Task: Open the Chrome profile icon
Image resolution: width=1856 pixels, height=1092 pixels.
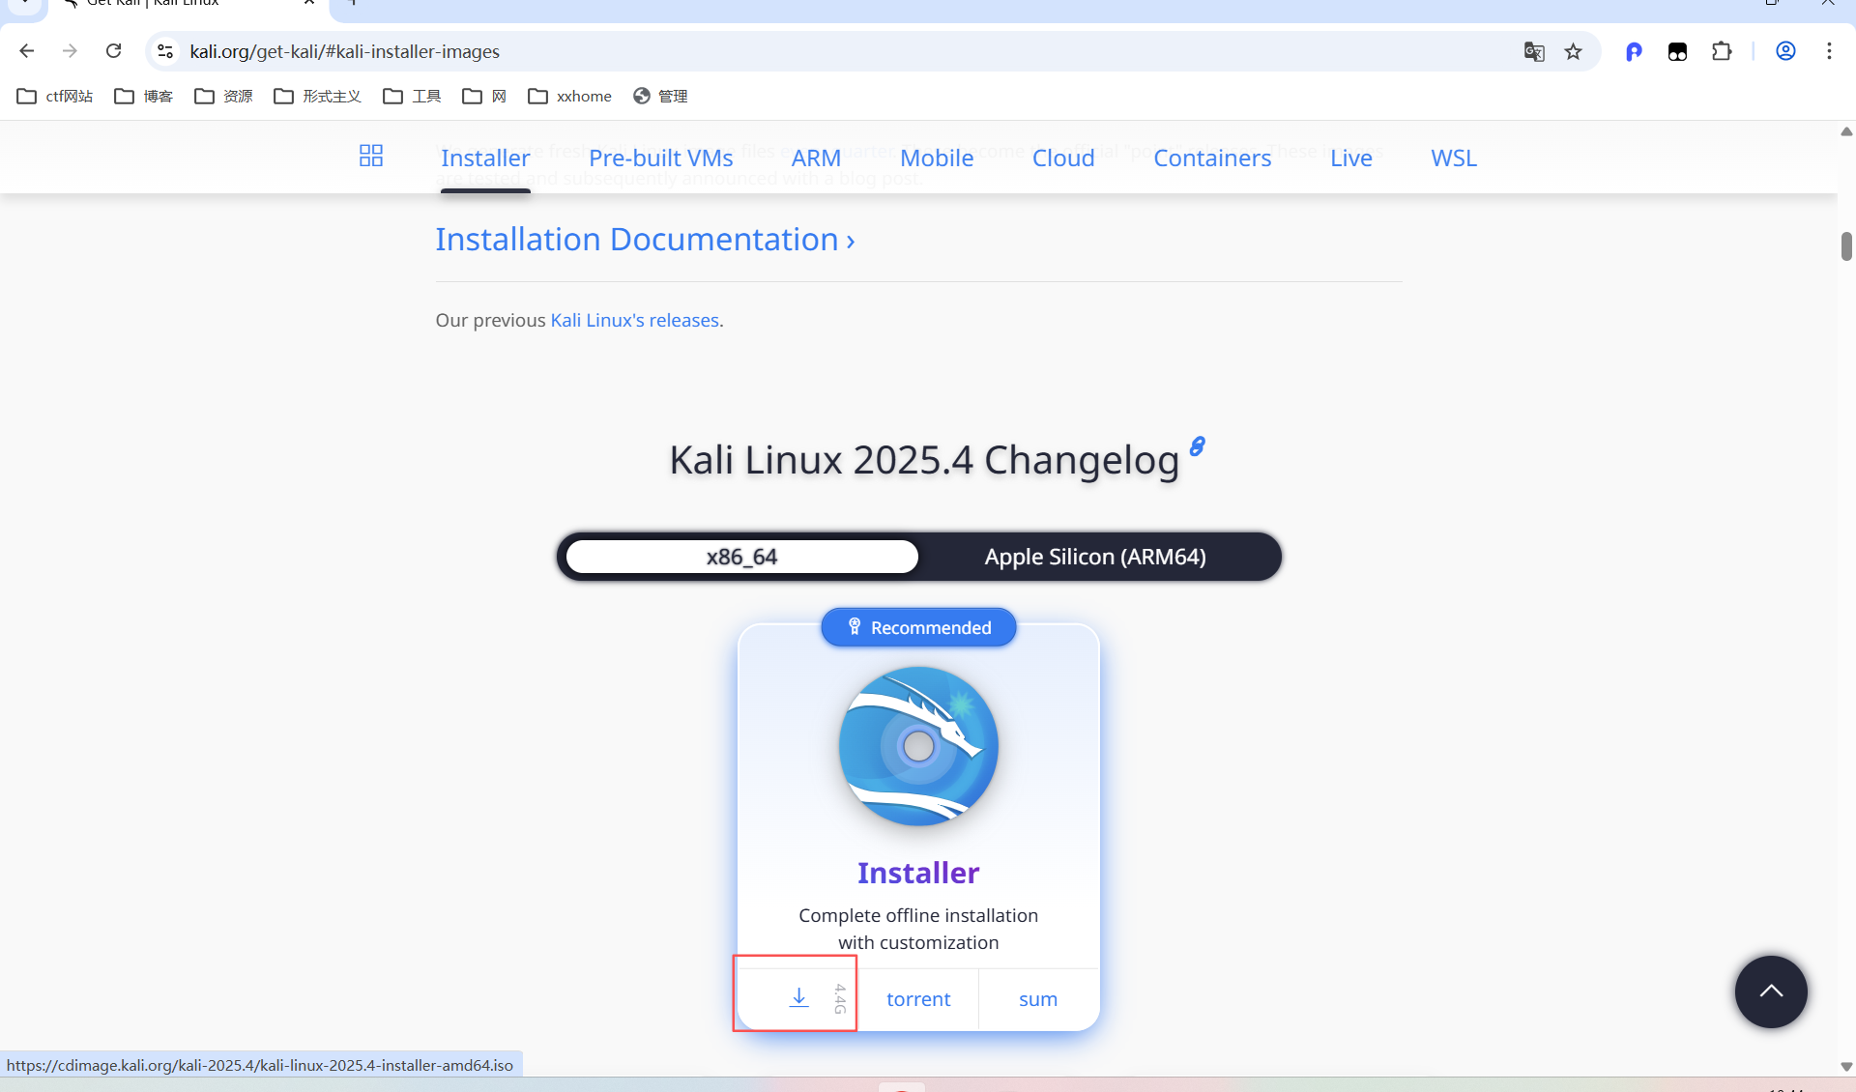Action: (x=1786, y=51)
